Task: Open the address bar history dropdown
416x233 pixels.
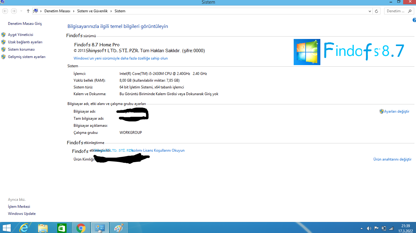Action: coord(370,11)
